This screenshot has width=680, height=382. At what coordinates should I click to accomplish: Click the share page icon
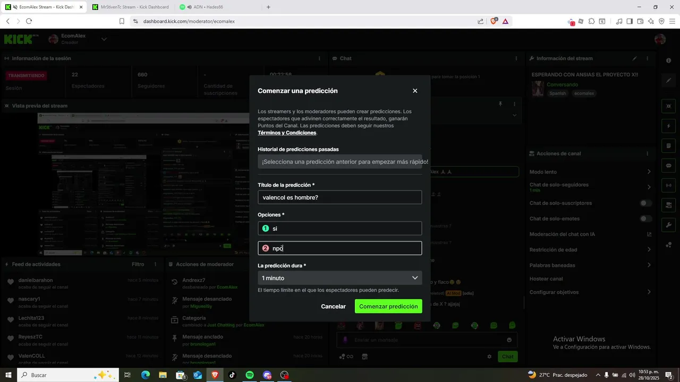[481, 21]
